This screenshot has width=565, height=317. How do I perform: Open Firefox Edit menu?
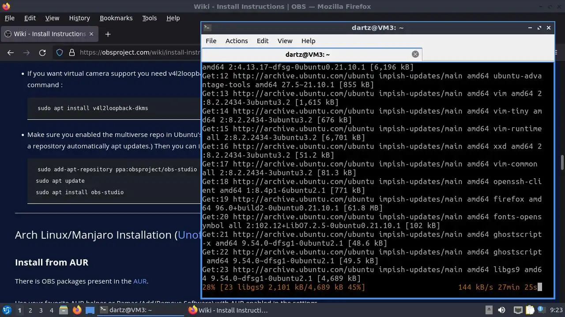(x=30, y=18)
